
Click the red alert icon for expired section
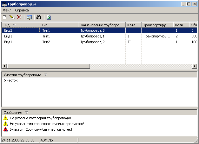tap(5, 129)
